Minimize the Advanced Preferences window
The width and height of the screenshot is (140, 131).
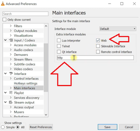click(110, 4)
